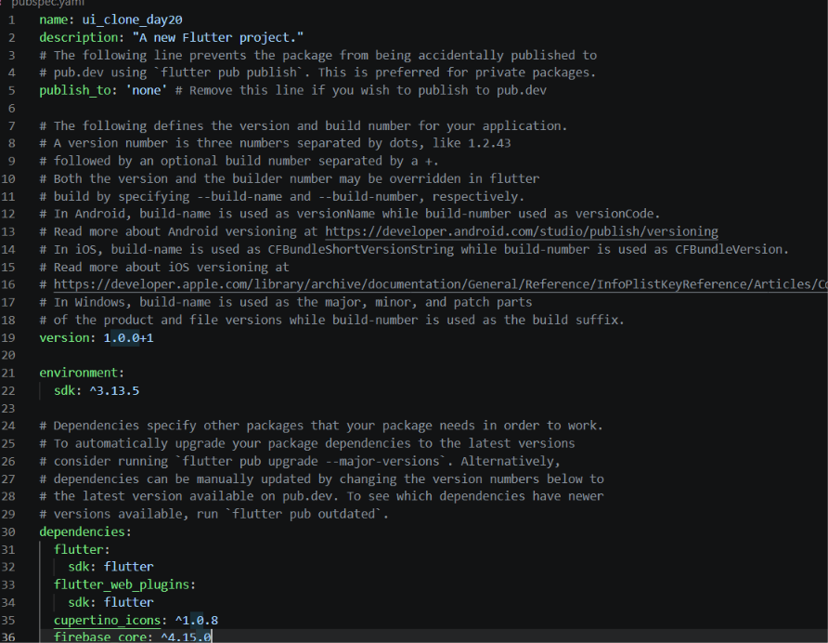
Task: Click the comment about `flutter pub upgrade --major-versions`
Action: pyautogui.click(x=300, y=461)
